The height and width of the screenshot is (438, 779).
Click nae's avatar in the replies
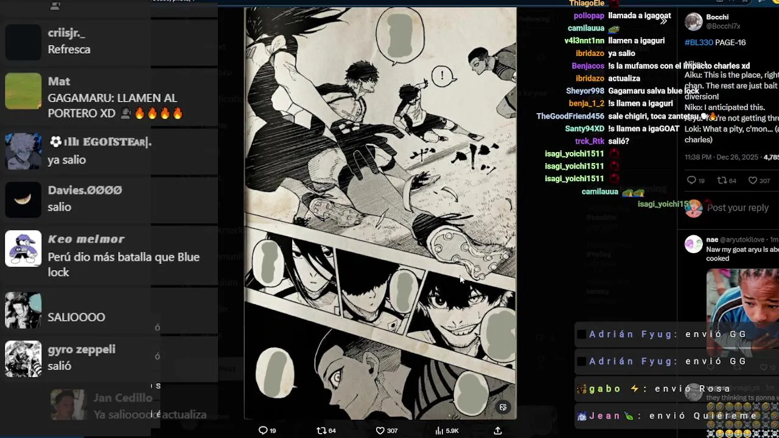click(x=693, y=244)
